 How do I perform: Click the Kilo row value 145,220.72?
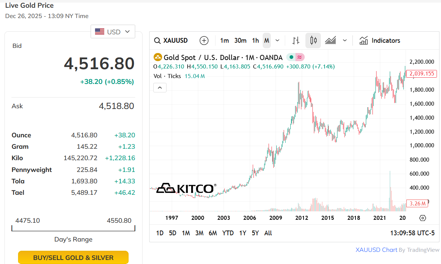pyautogui.click(x=80, y=158)
